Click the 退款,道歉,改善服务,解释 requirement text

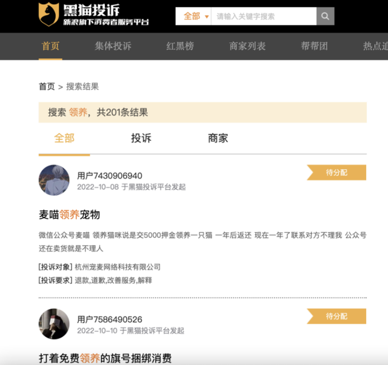click(x=113, y=280)
